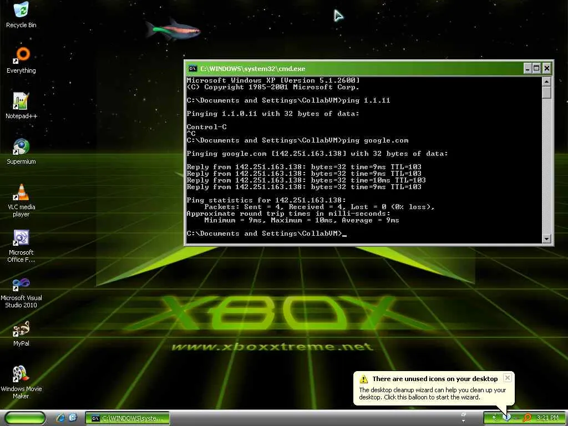Open the Recycle Bin desktop icon
The width and height of the screenshot is (568, 426).
pos(21,14)
